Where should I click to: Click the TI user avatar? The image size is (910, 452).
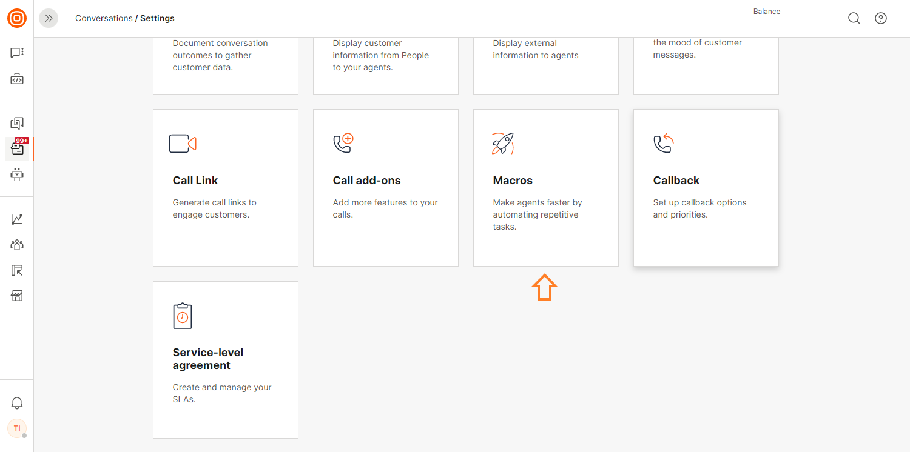click(x=17, y=428)
